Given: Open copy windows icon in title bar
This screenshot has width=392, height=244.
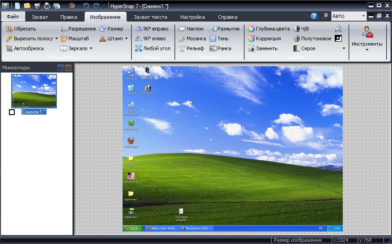Looking at the screenshot, I should 57,5.
